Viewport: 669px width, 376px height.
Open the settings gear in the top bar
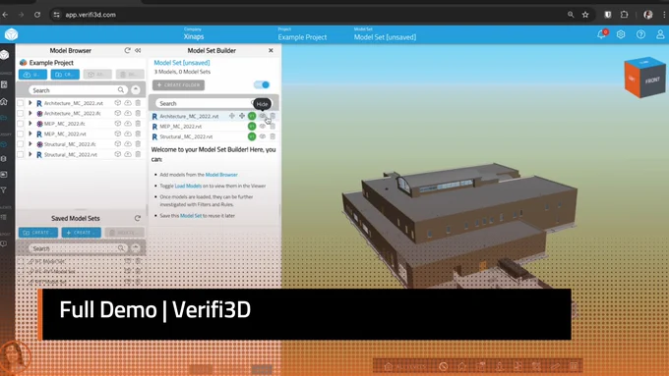[621, 34]
